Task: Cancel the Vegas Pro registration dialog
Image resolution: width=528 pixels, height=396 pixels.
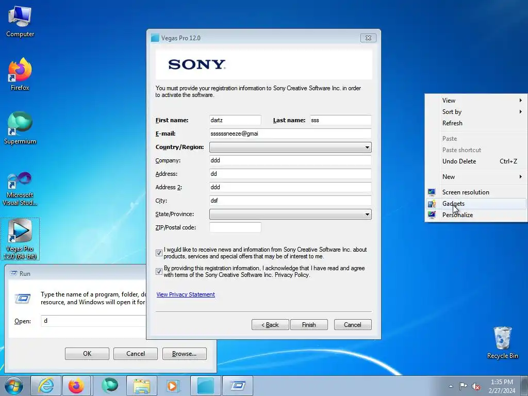Action: pyautogui.click(x=353, y=325)
